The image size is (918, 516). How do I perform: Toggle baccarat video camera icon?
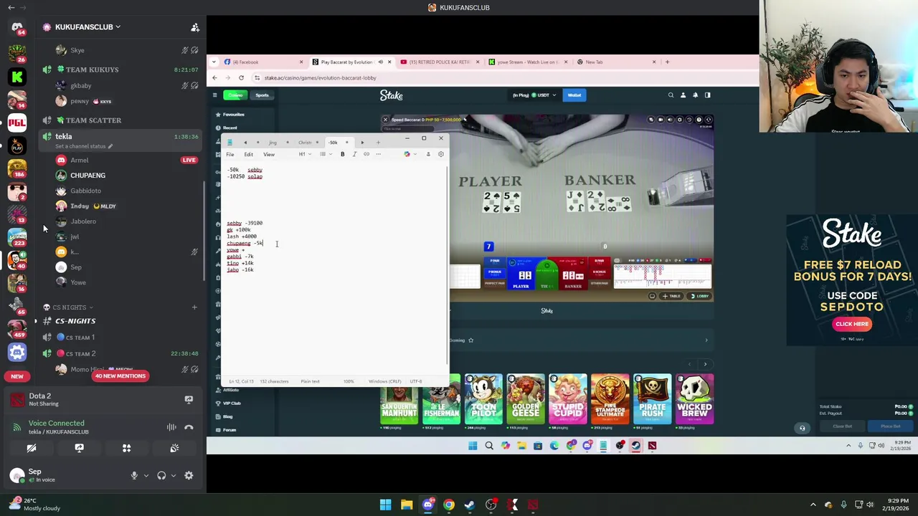660,120
